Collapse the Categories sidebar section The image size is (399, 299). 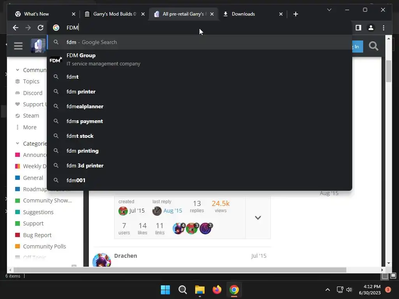tap(18, 143)
